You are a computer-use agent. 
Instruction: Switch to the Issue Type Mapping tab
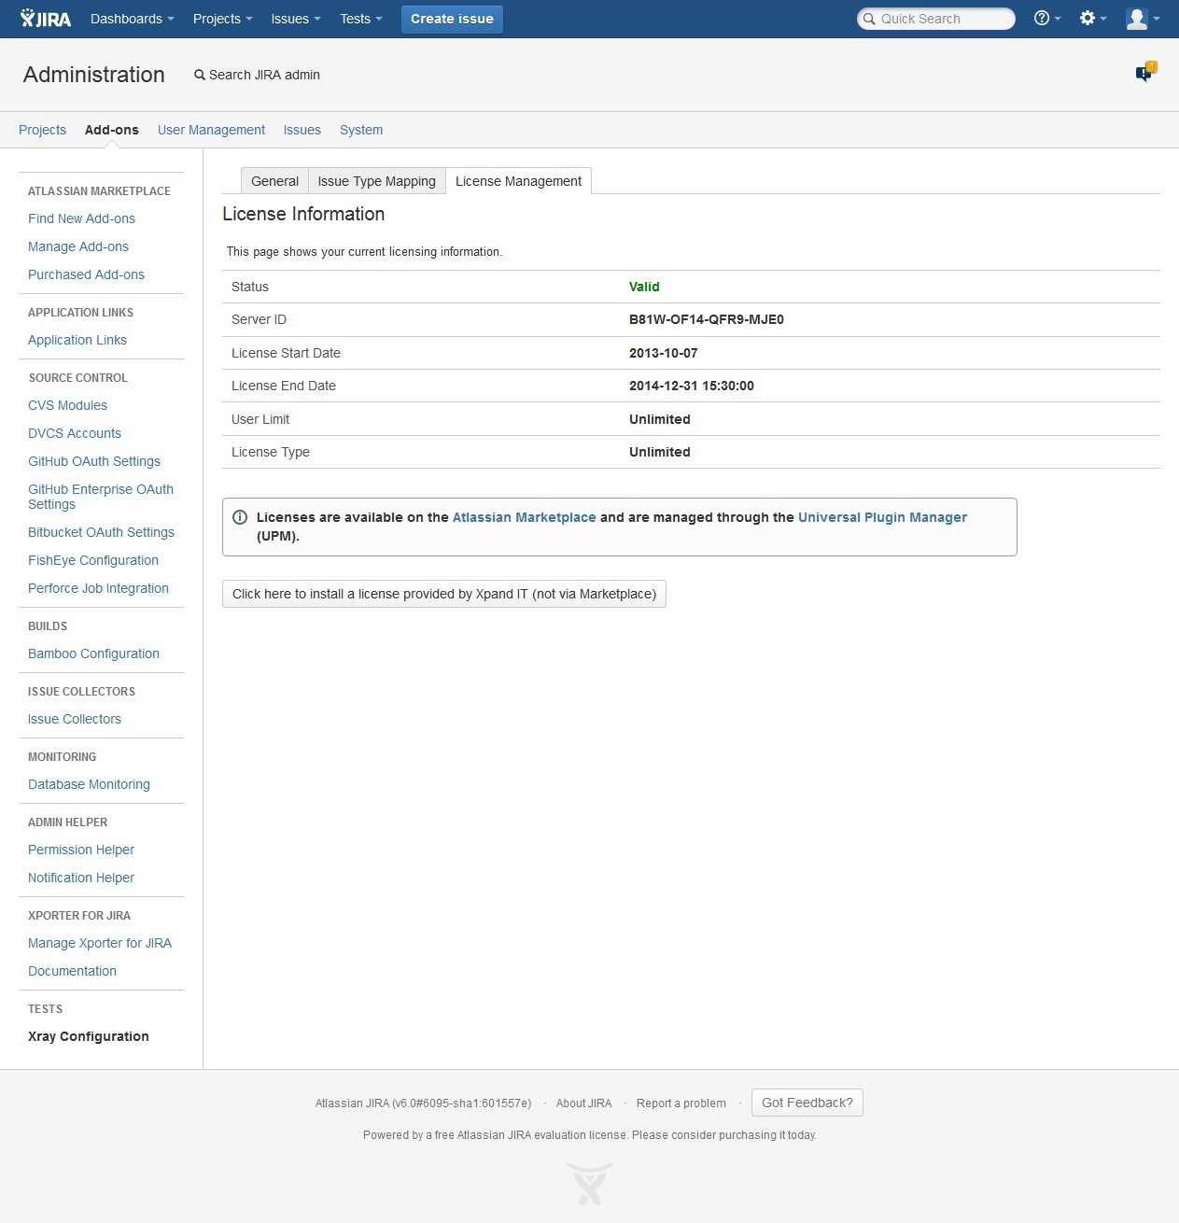pos(376,181)
